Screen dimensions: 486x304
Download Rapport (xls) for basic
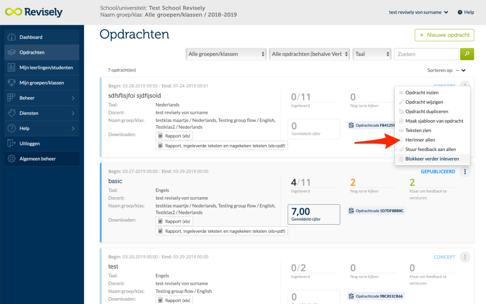pos(174,221)
